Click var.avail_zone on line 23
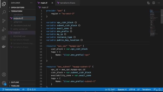The width and height of the screenshot is (163, 92). pyautogui.click(x=83, y=75)
